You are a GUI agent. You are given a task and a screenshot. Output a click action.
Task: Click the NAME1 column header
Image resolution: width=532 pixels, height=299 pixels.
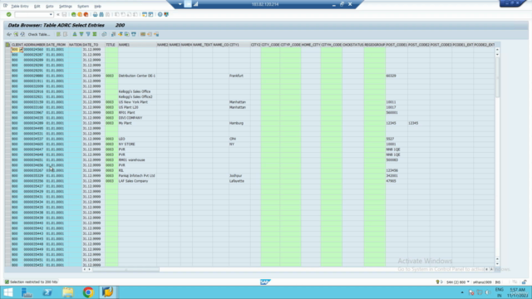137,45
